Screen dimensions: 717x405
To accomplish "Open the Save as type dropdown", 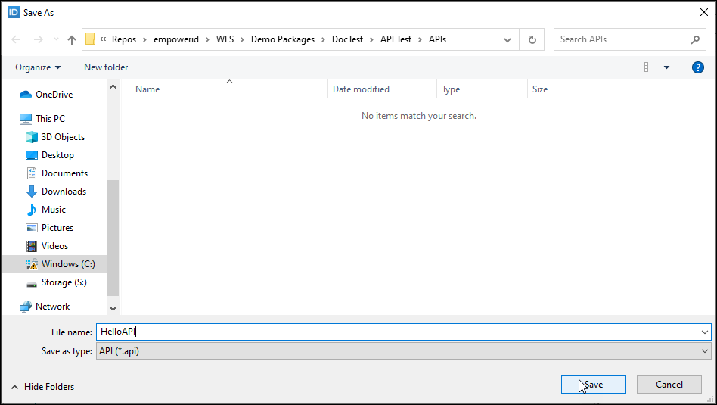I will tap(402, 351).
